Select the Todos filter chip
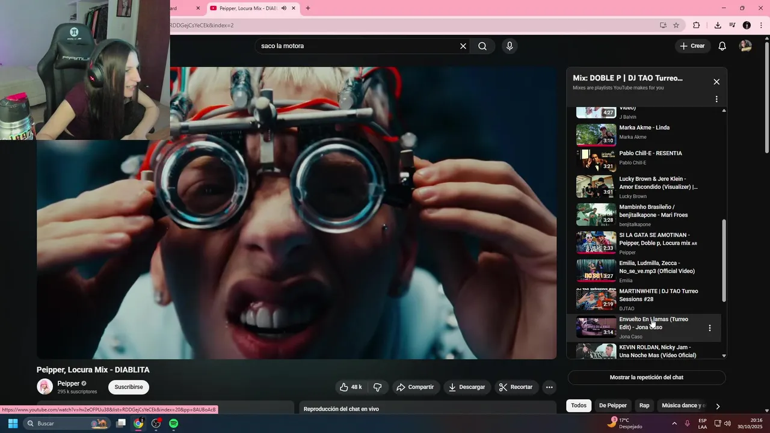This screenshot has height=433, width=770. click(579, 406)
